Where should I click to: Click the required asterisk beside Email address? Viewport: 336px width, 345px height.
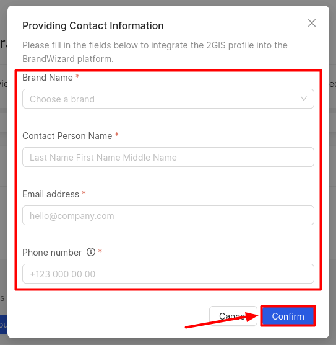point(84,193)
